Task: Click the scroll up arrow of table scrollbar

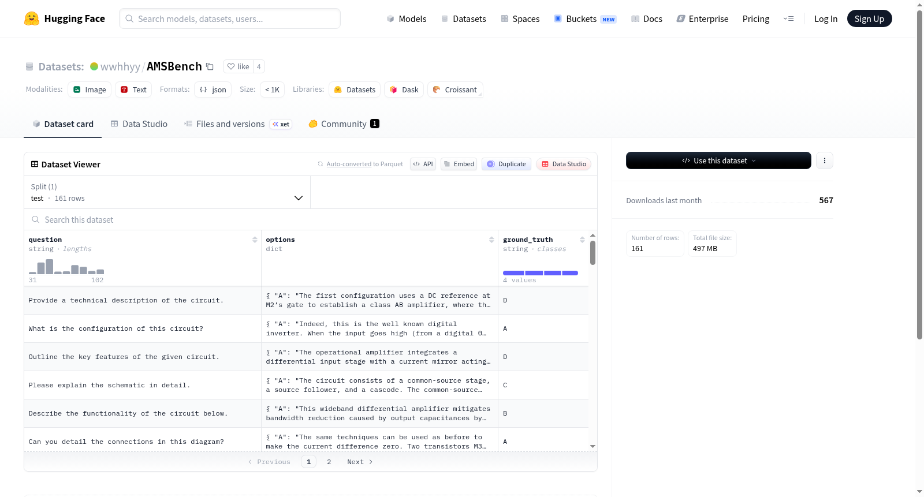Action: tap(593, 236)
